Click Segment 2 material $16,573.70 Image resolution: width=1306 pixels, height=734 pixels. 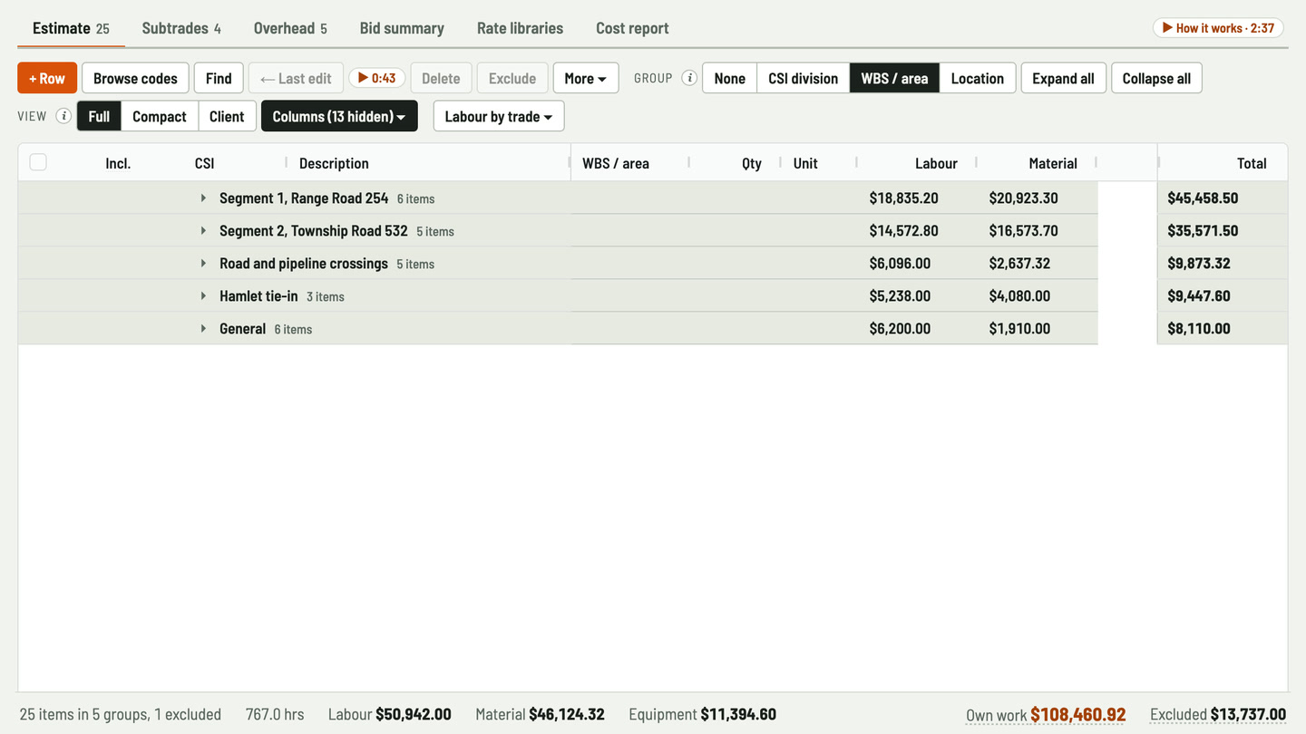pyautogui.click(x=1023, y=230)
